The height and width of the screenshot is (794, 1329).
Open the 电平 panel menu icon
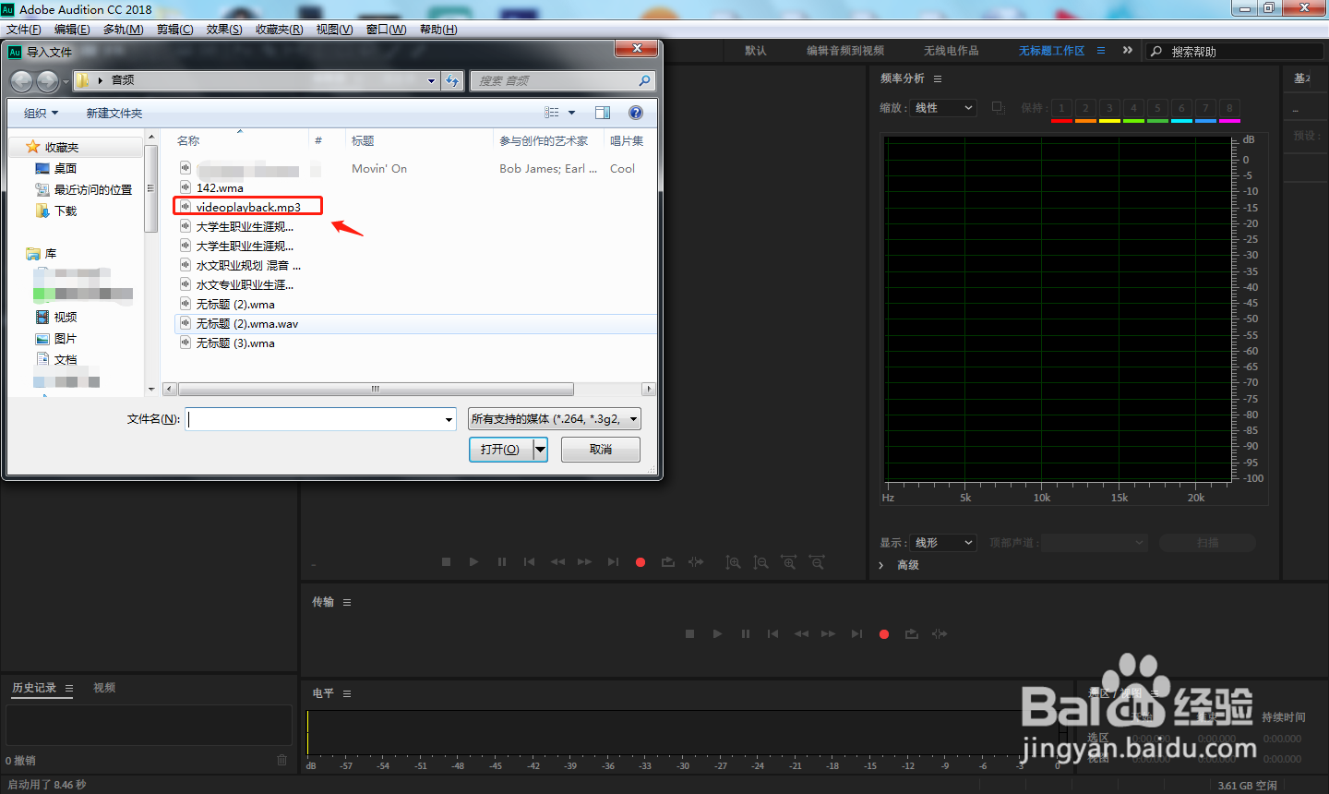tap(347, 693)
